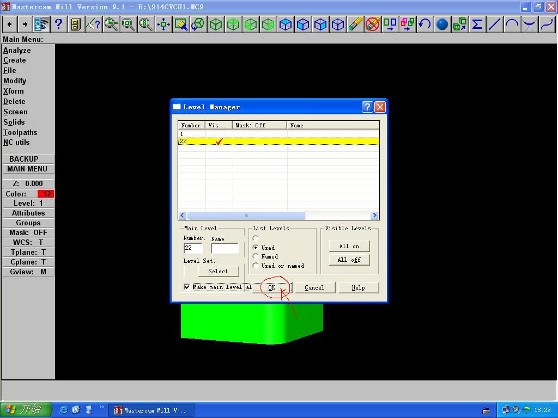Image resolution: width=558 pixels, height=418 pixels.
Task: Click the first green cube Gview icon
Action: click(x=216, y=24)
